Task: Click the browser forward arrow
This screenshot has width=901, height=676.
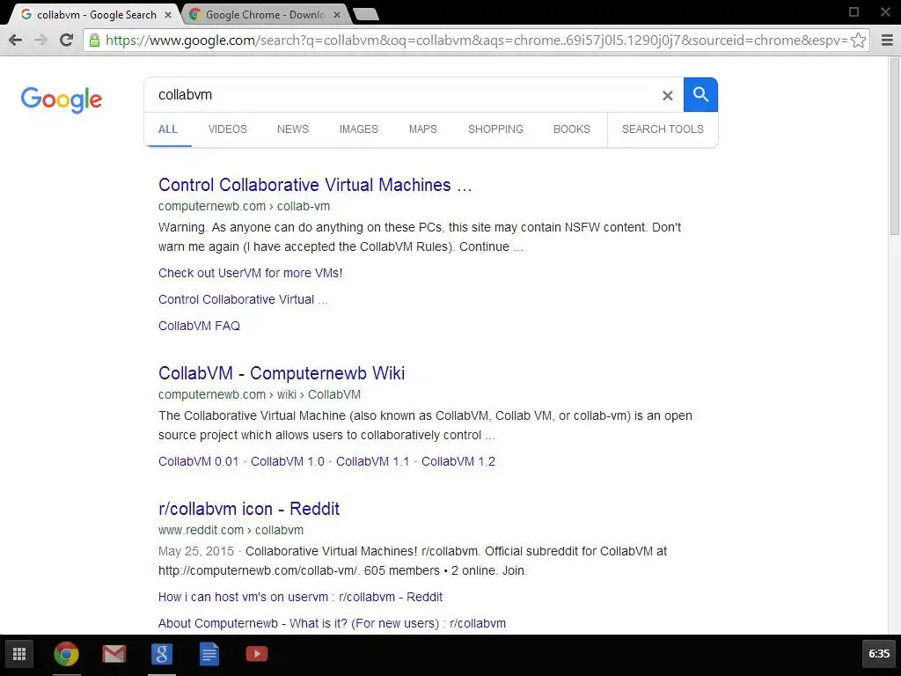Action: (40, 40)
